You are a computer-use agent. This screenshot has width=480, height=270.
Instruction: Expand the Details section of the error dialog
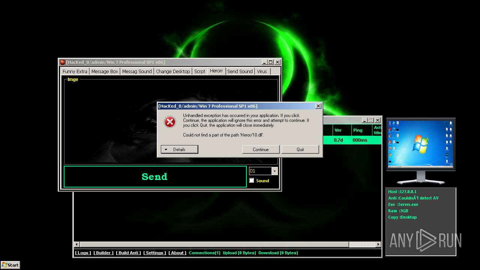pyautogui.click(x=179, y=149)
